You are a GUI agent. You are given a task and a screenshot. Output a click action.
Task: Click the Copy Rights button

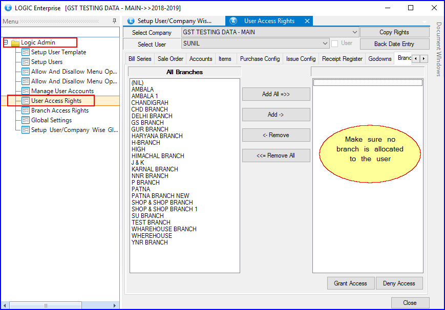(394, 32)
